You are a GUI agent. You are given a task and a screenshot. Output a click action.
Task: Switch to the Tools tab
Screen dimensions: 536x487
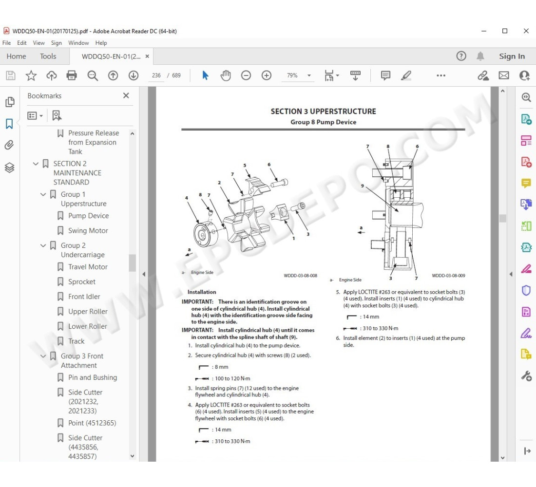[x=48, y=56]
